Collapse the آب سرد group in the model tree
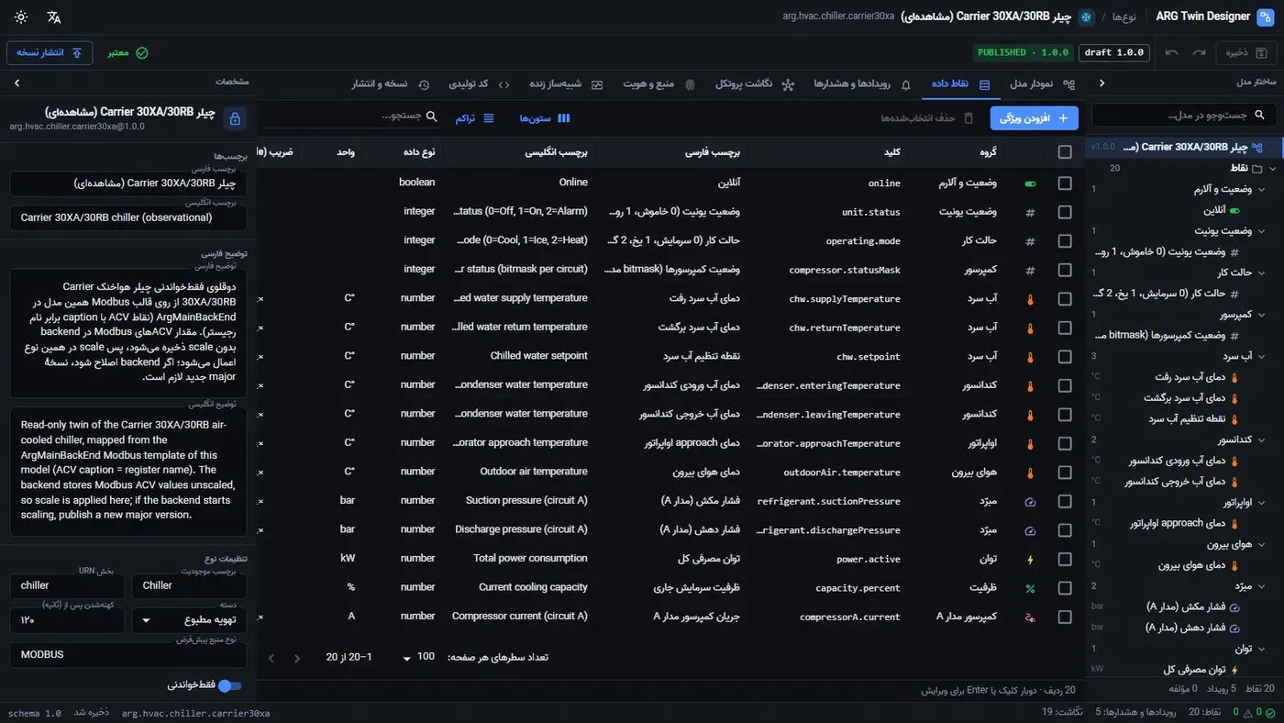Screen dimensions: 1284x723 (1261, 356)
